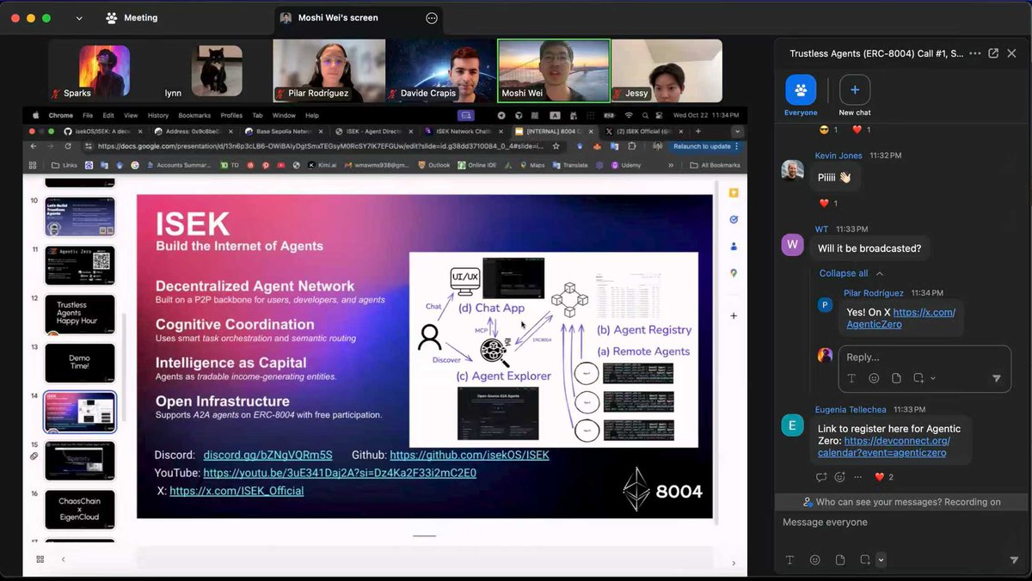Select Jessy video tile
Image resolution: width=1032 pixels, height=581 pixels.
[x=667, y=70]
